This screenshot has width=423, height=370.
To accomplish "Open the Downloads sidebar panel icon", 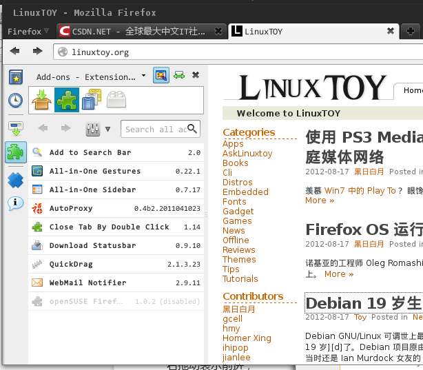I will tap(16, 128).
